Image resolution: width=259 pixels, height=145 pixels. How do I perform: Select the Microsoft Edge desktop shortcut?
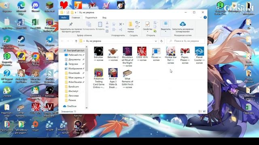(21, 8)
